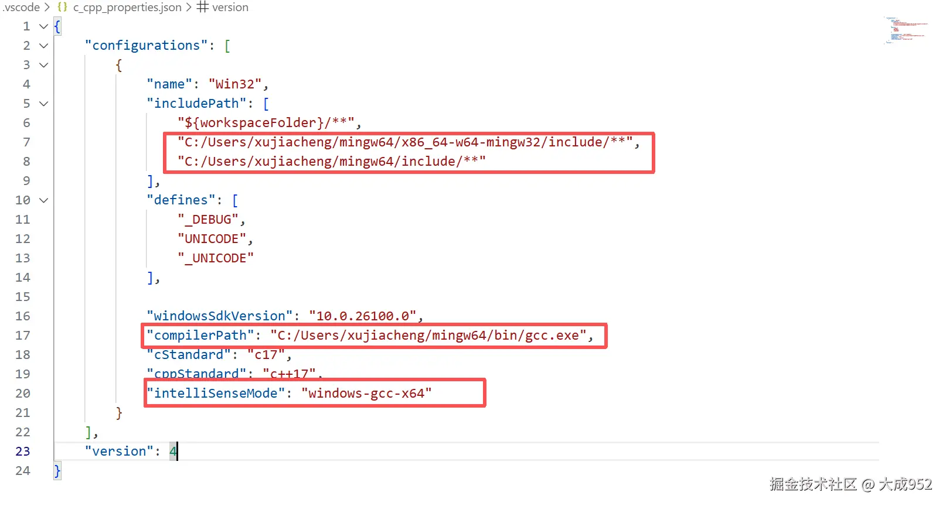Select line number 7 in the gutter
This screenshot has height=506, width=946.
tap(26, 142)
